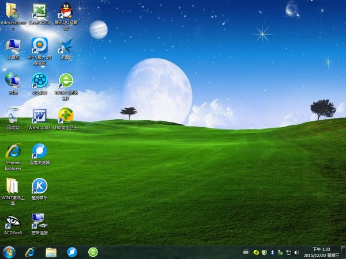This screenshot has width=346, height=259.
Task: Open the Recycle Bin
Action: 13,115
